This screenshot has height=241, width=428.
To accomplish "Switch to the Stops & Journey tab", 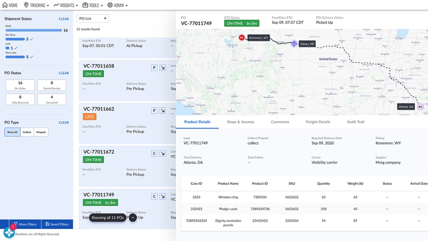I will pyautogui.click(x=240, y=122).
